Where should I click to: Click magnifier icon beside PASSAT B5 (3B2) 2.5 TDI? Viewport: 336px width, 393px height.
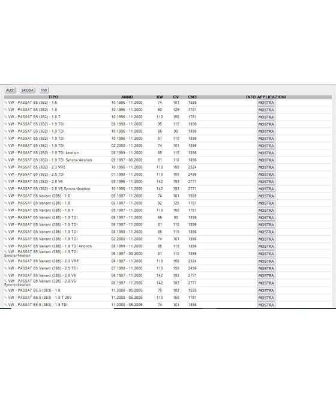pyautogui.click(x=5, y=175)
